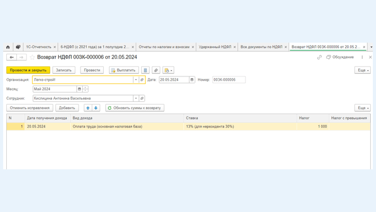Copy the document link via the chain icon
Viewport: 376px width, 212px height.
click(319, 57)
